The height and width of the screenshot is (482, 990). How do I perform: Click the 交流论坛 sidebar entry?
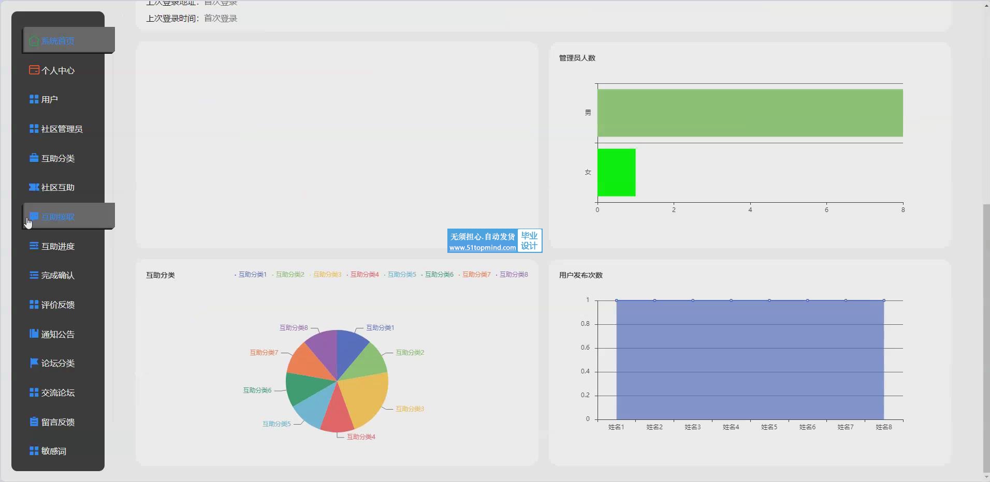57,393
